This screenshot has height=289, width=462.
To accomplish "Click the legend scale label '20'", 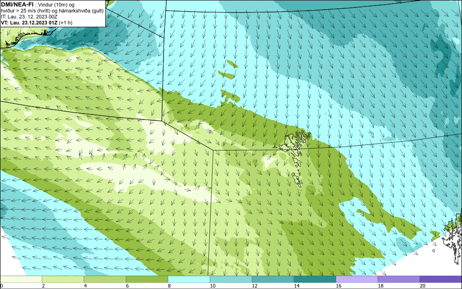I will pos(423,286).
